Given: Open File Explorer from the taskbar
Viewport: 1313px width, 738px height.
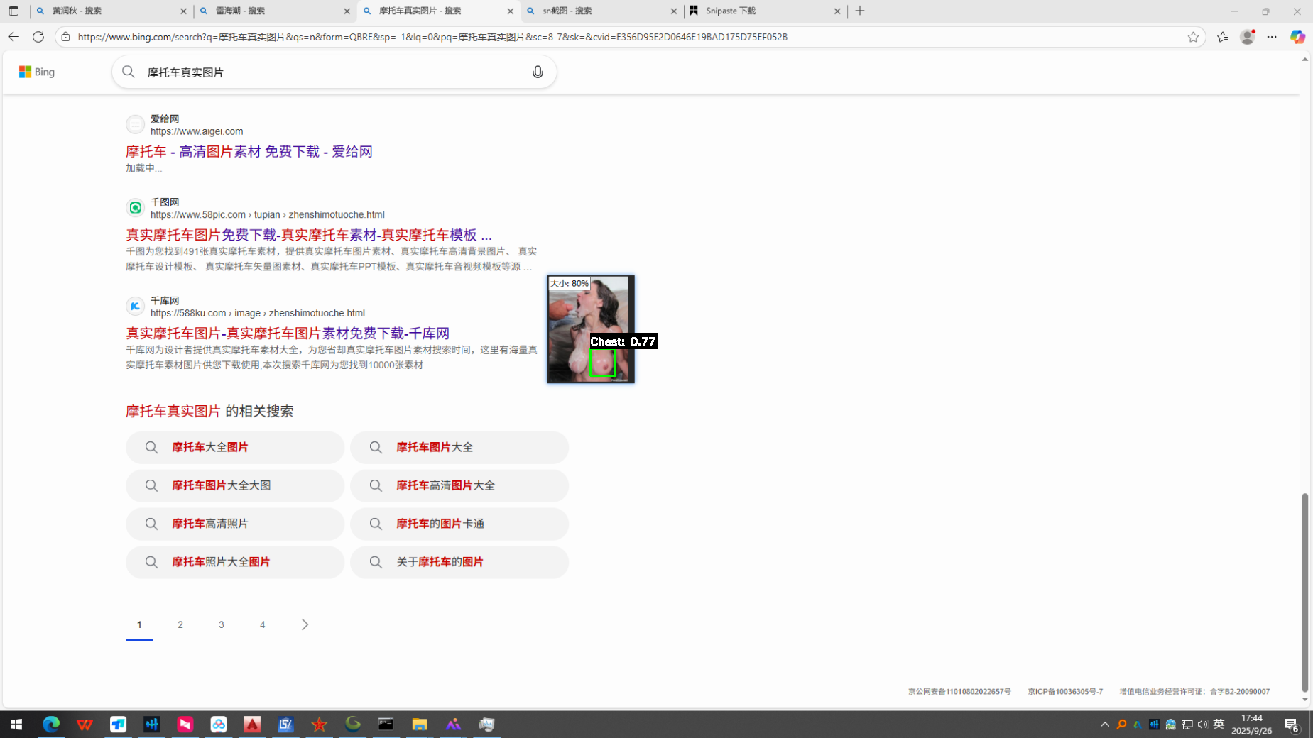Looking at the screenshot, I should tap(419, 724).
